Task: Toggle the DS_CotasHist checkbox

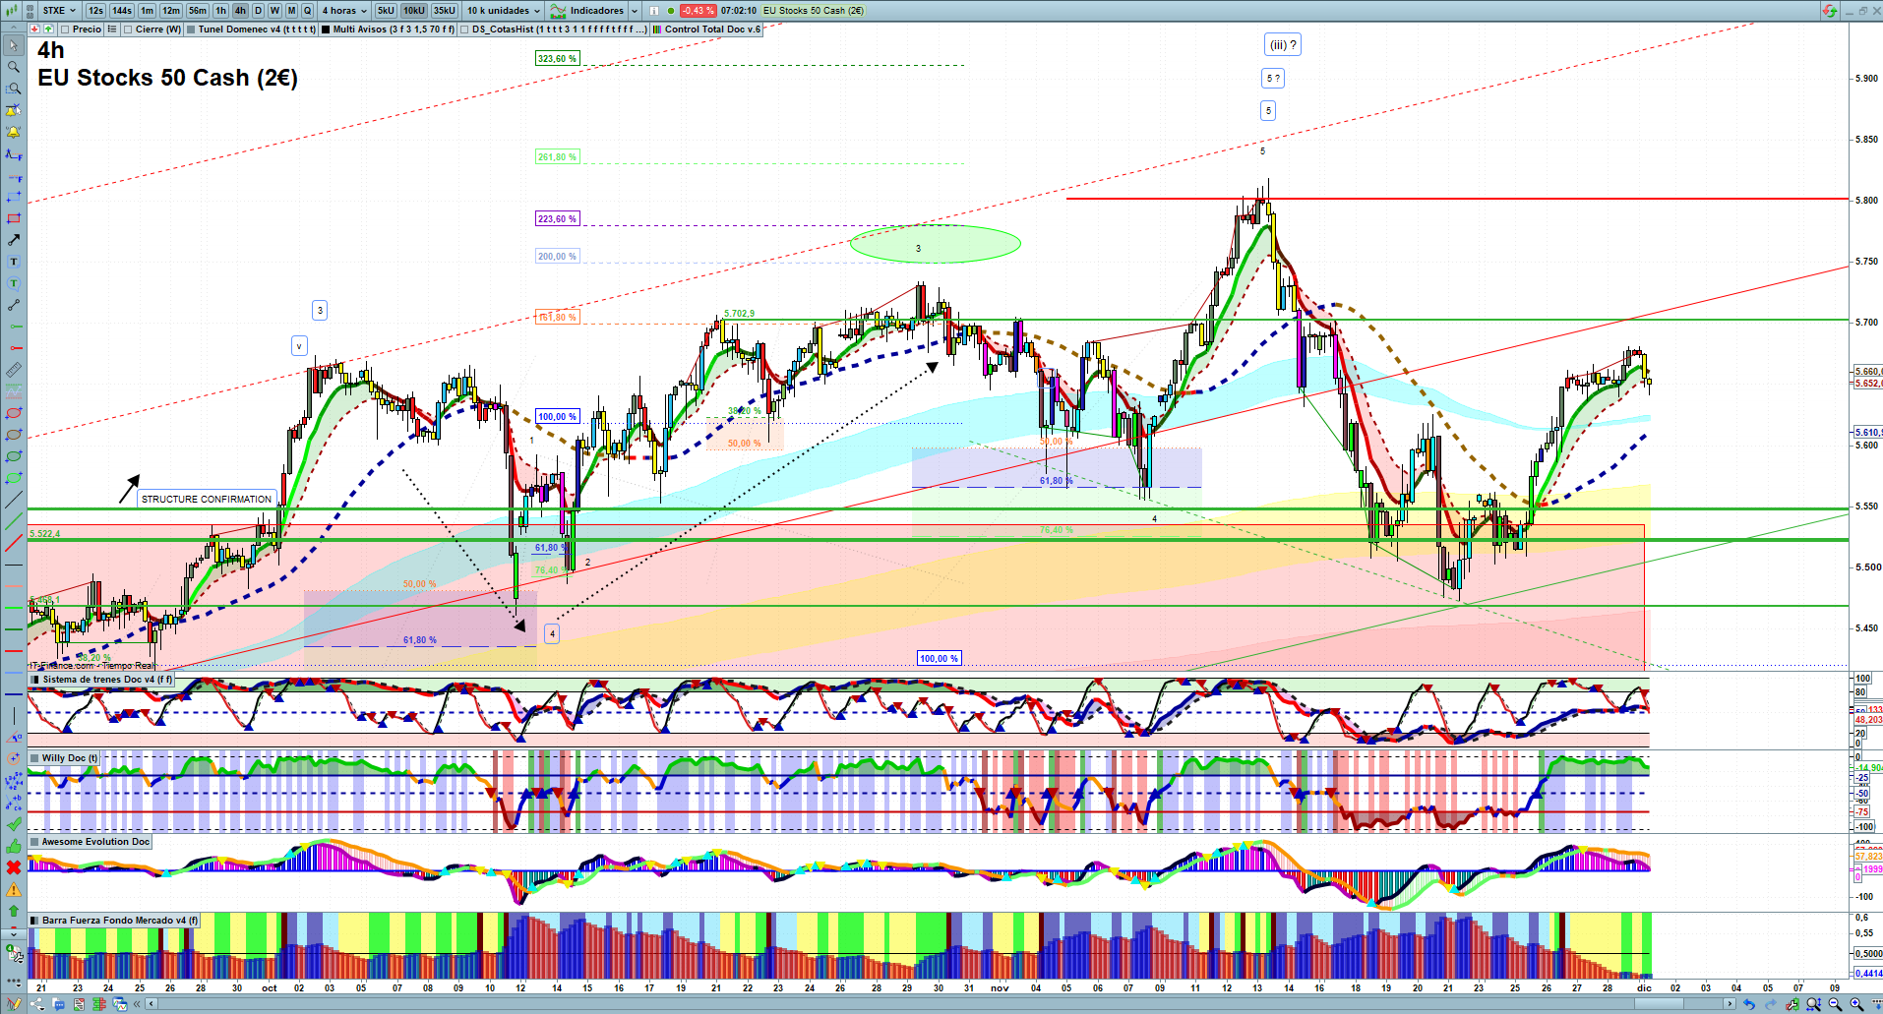Action: click(x=464, y=30)
